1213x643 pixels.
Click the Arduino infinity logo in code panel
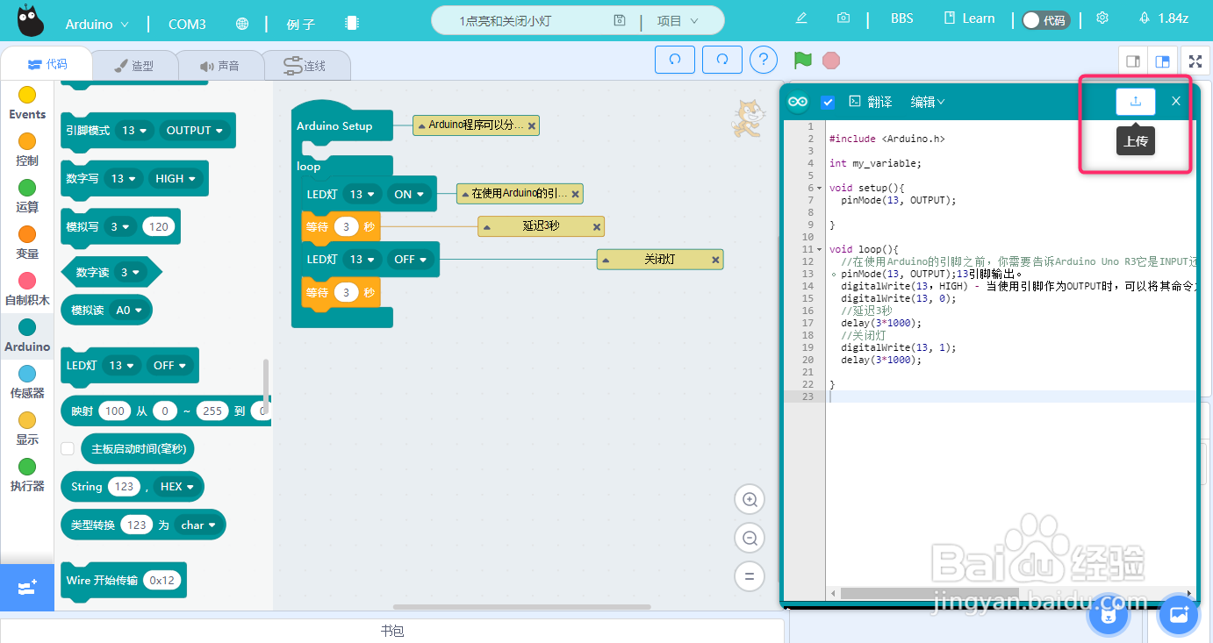pos(798,102)
